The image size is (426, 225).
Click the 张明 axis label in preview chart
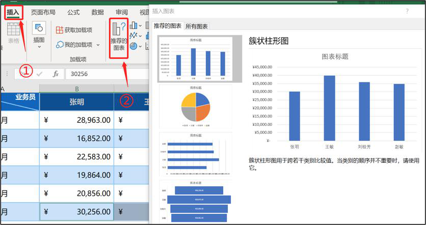(295, 147)
